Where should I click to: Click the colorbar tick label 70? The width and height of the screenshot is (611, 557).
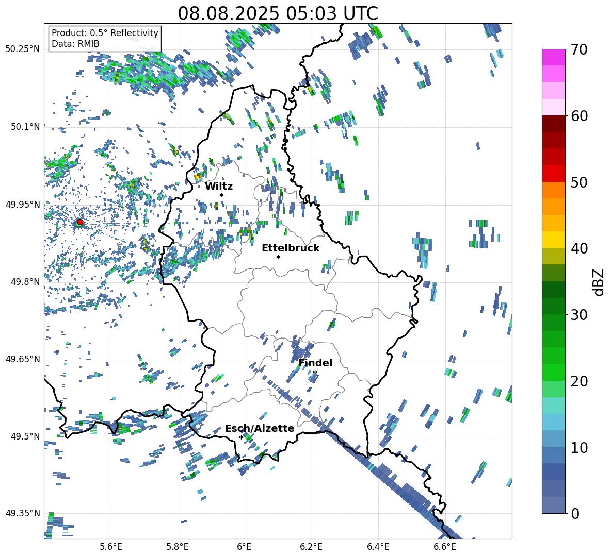point(579,50)
